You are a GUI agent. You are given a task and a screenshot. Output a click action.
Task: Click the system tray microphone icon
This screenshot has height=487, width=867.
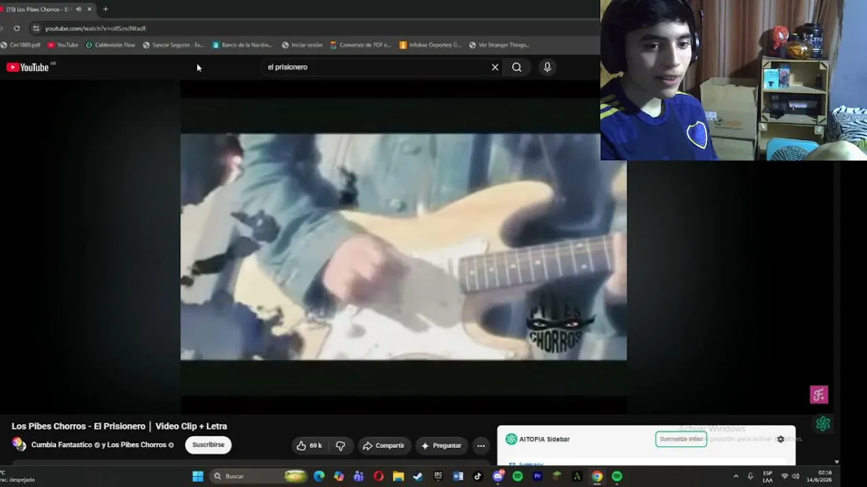(750, 476)
